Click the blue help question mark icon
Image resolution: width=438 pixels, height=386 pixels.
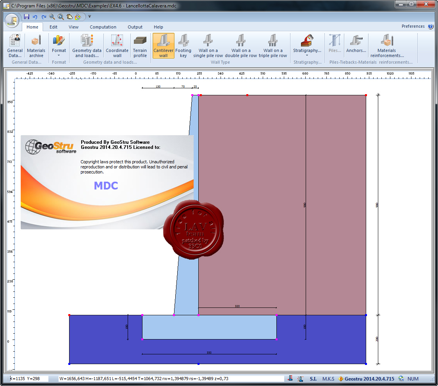coord(431,26)
